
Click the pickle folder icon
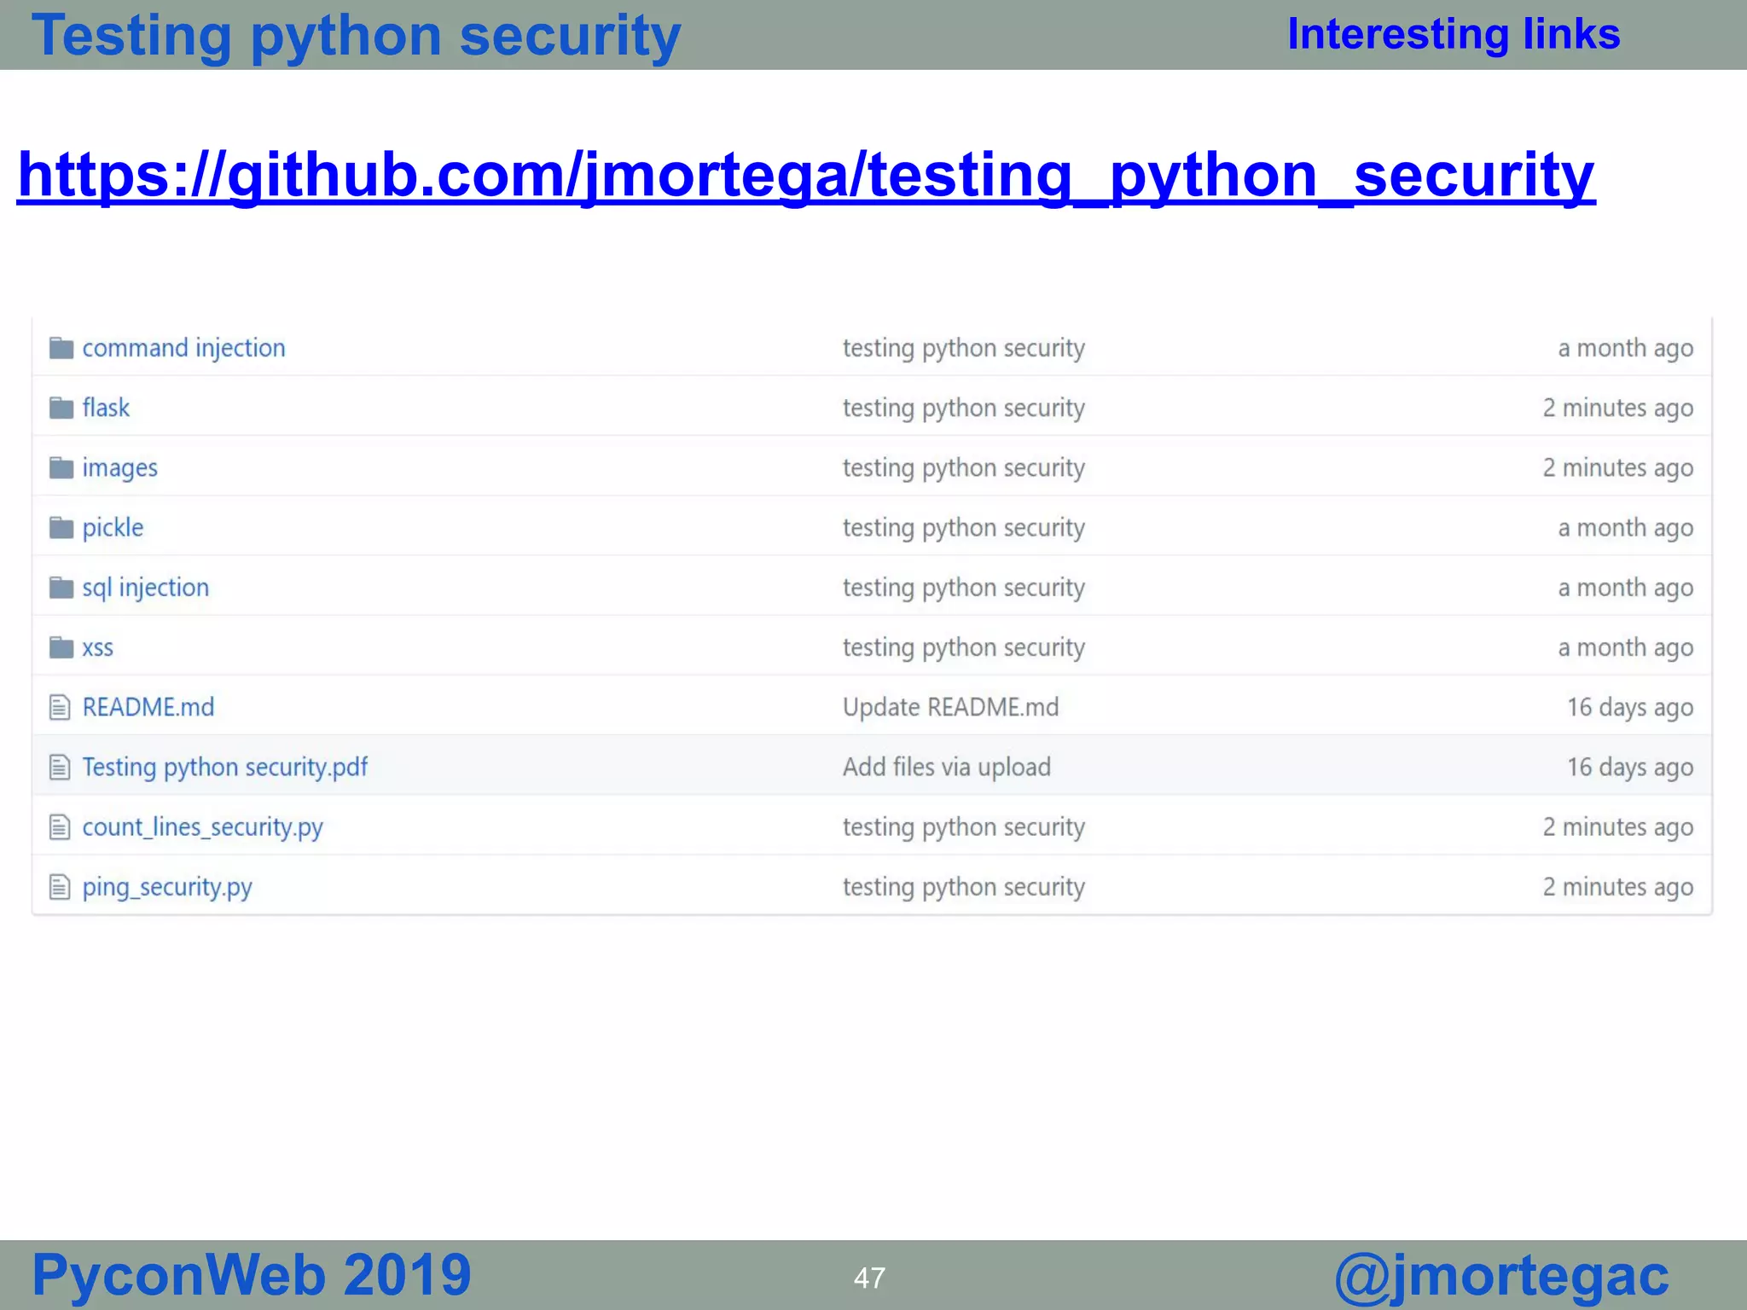point(61,528)
